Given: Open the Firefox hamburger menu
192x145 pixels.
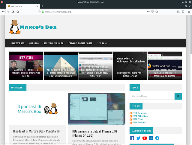Looking at the screenshot, I should coord(189,12).
